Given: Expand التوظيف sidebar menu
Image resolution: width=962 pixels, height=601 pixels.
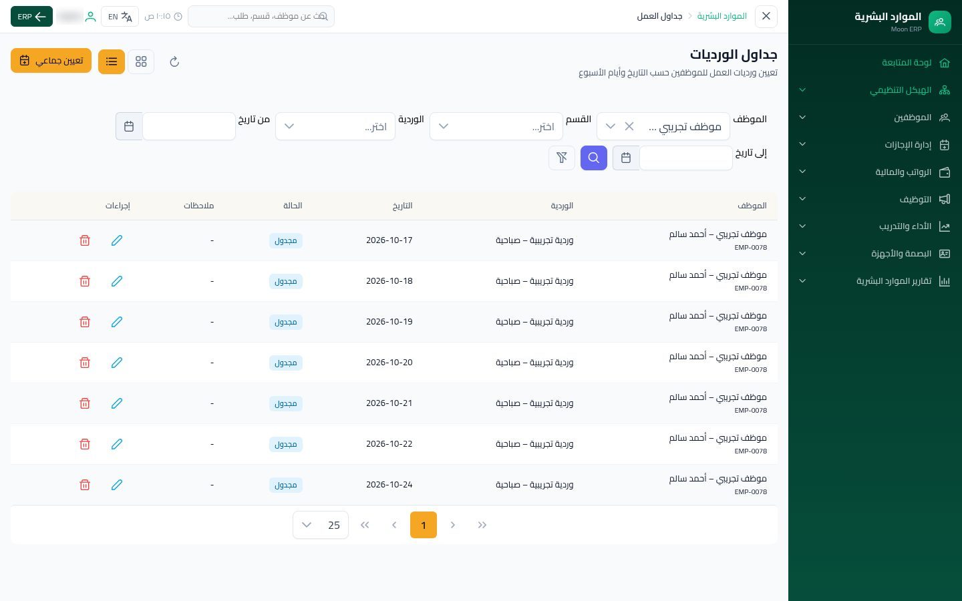Looking at the screenshot, I should point(875,199).
